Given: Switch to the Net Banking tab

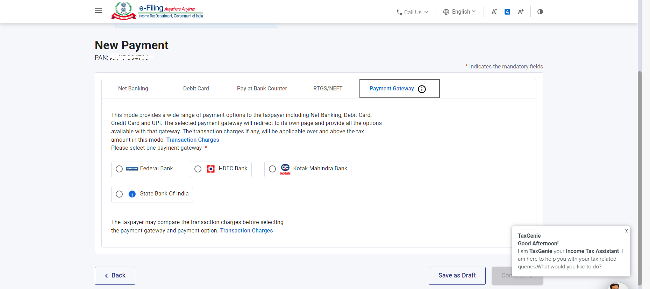Looking at the screenshot, I should 133,89.
